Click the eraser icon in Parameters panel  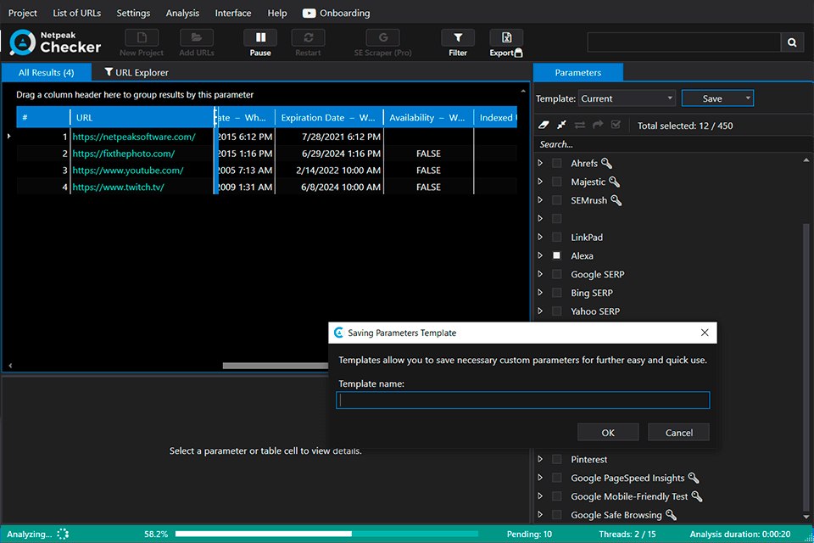(x=544, y=126)
